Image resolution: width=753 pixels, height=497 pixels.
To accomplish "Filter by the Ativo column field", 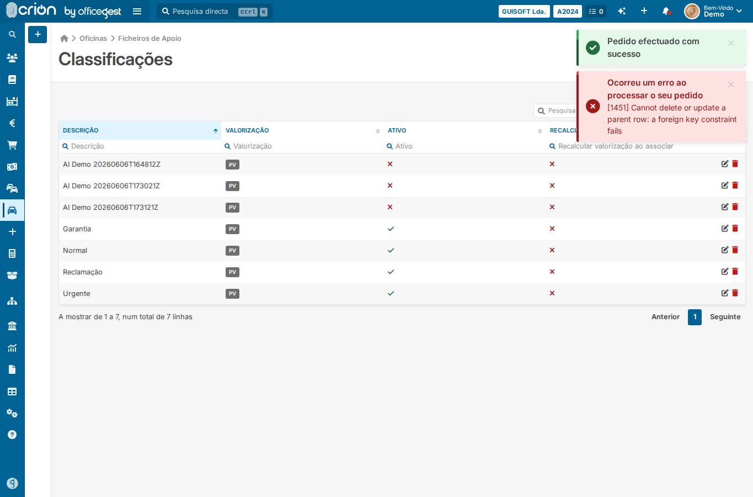I will [464, 146].
